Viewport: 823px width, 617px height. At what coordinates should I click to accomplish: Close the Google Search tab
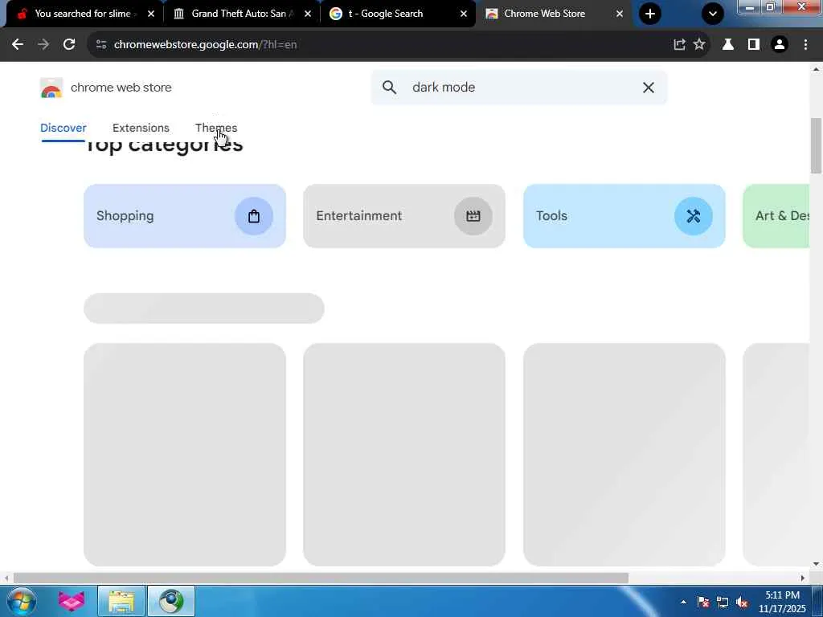[464, 14]
